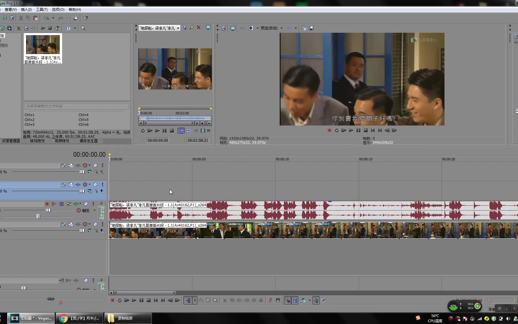Viewport: 518px width, 324px height.
Task: Click make compositing parent icon on selected track
Action: point(102,191)
